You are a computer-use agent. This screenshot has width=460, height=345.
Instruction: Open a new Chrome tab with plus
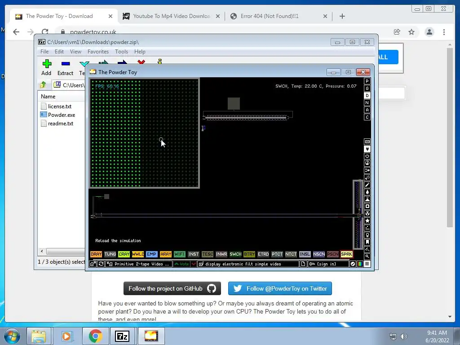342,16
